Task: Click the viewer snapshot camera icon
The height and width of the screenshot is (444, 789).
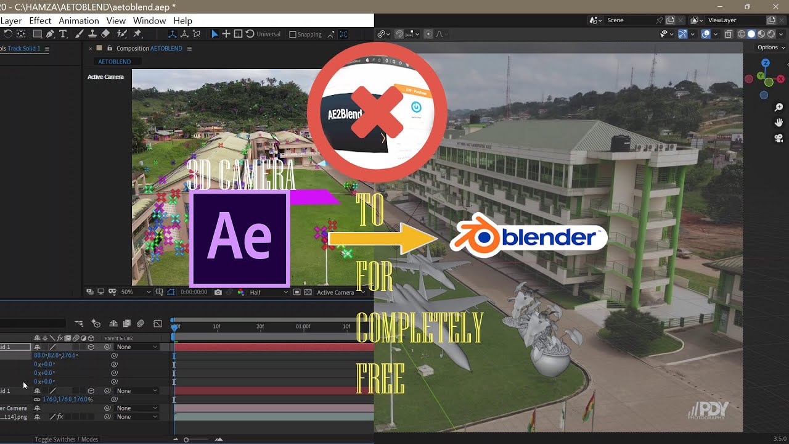Action: point(218,292)
